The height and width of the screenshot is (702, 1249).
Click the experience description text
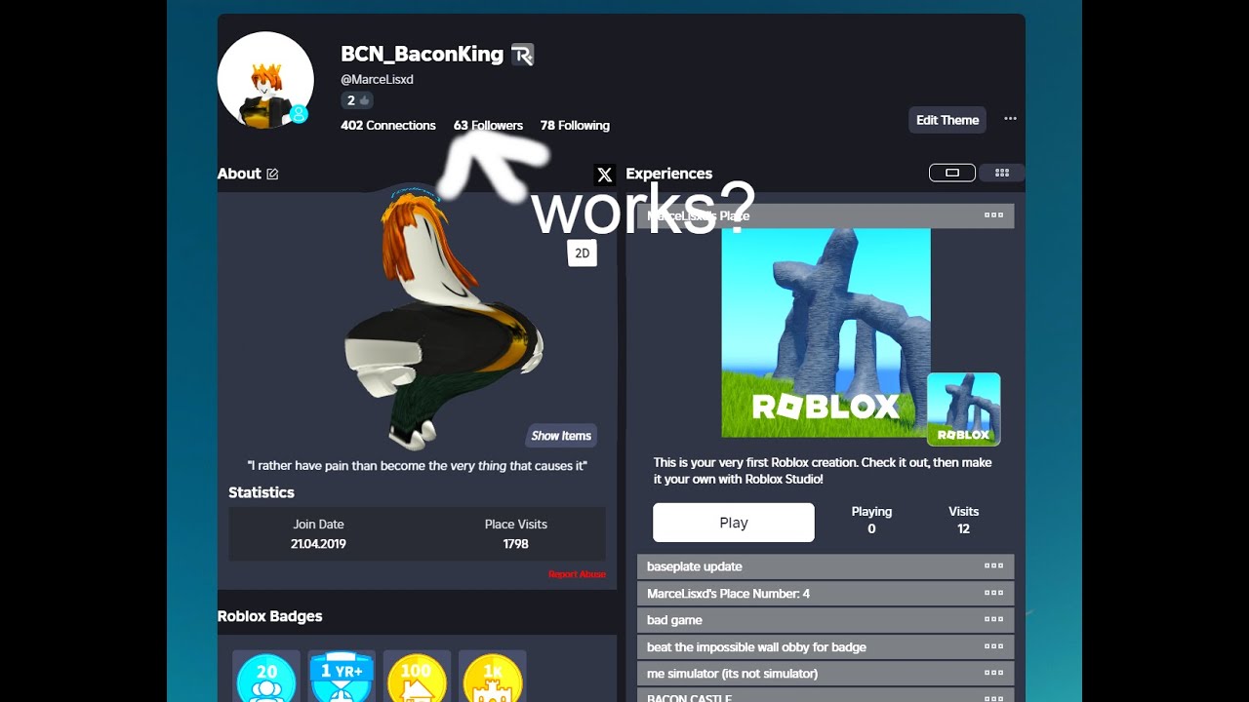(x=823, y=471)
